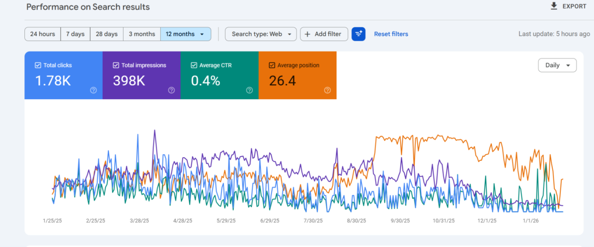Viewport: 594px width, 247px height.
Task: Switch to the 7 days range
Action: point(75,34)
